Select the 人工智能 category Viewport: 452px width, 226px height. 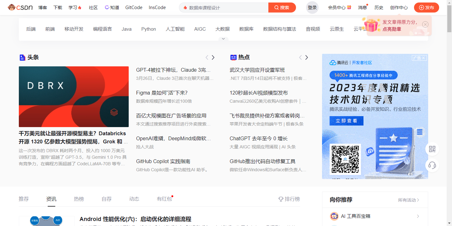pyautogui.click(x=175, y=29)
